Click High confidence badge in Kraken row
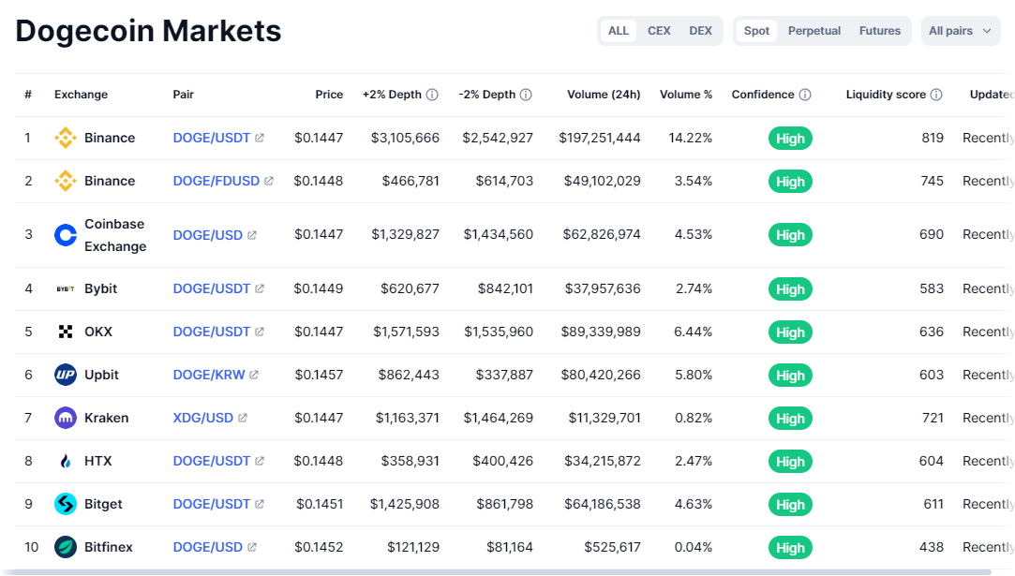Screen dimensions: 1015x576 tap(790, 419)
